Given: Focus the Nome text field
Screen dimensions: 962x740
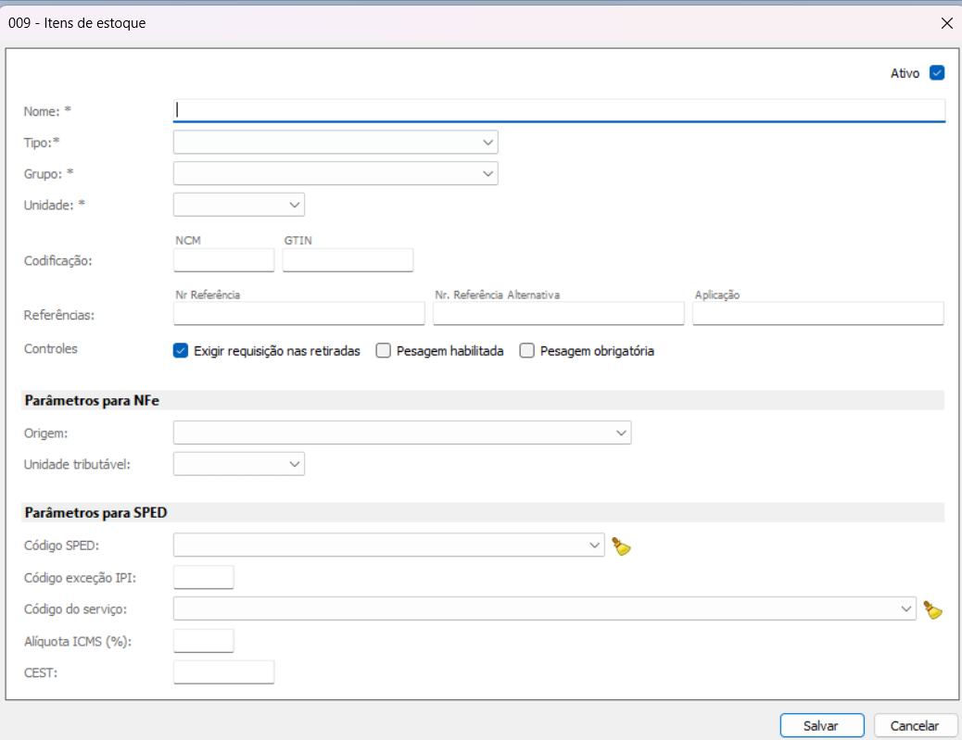Looking at the screenshot, I should pyautogui.click(x=559, y=110).
